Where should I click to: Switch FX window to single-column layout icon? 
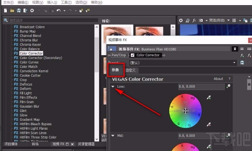pyautogui.click(x=235, y=49)
